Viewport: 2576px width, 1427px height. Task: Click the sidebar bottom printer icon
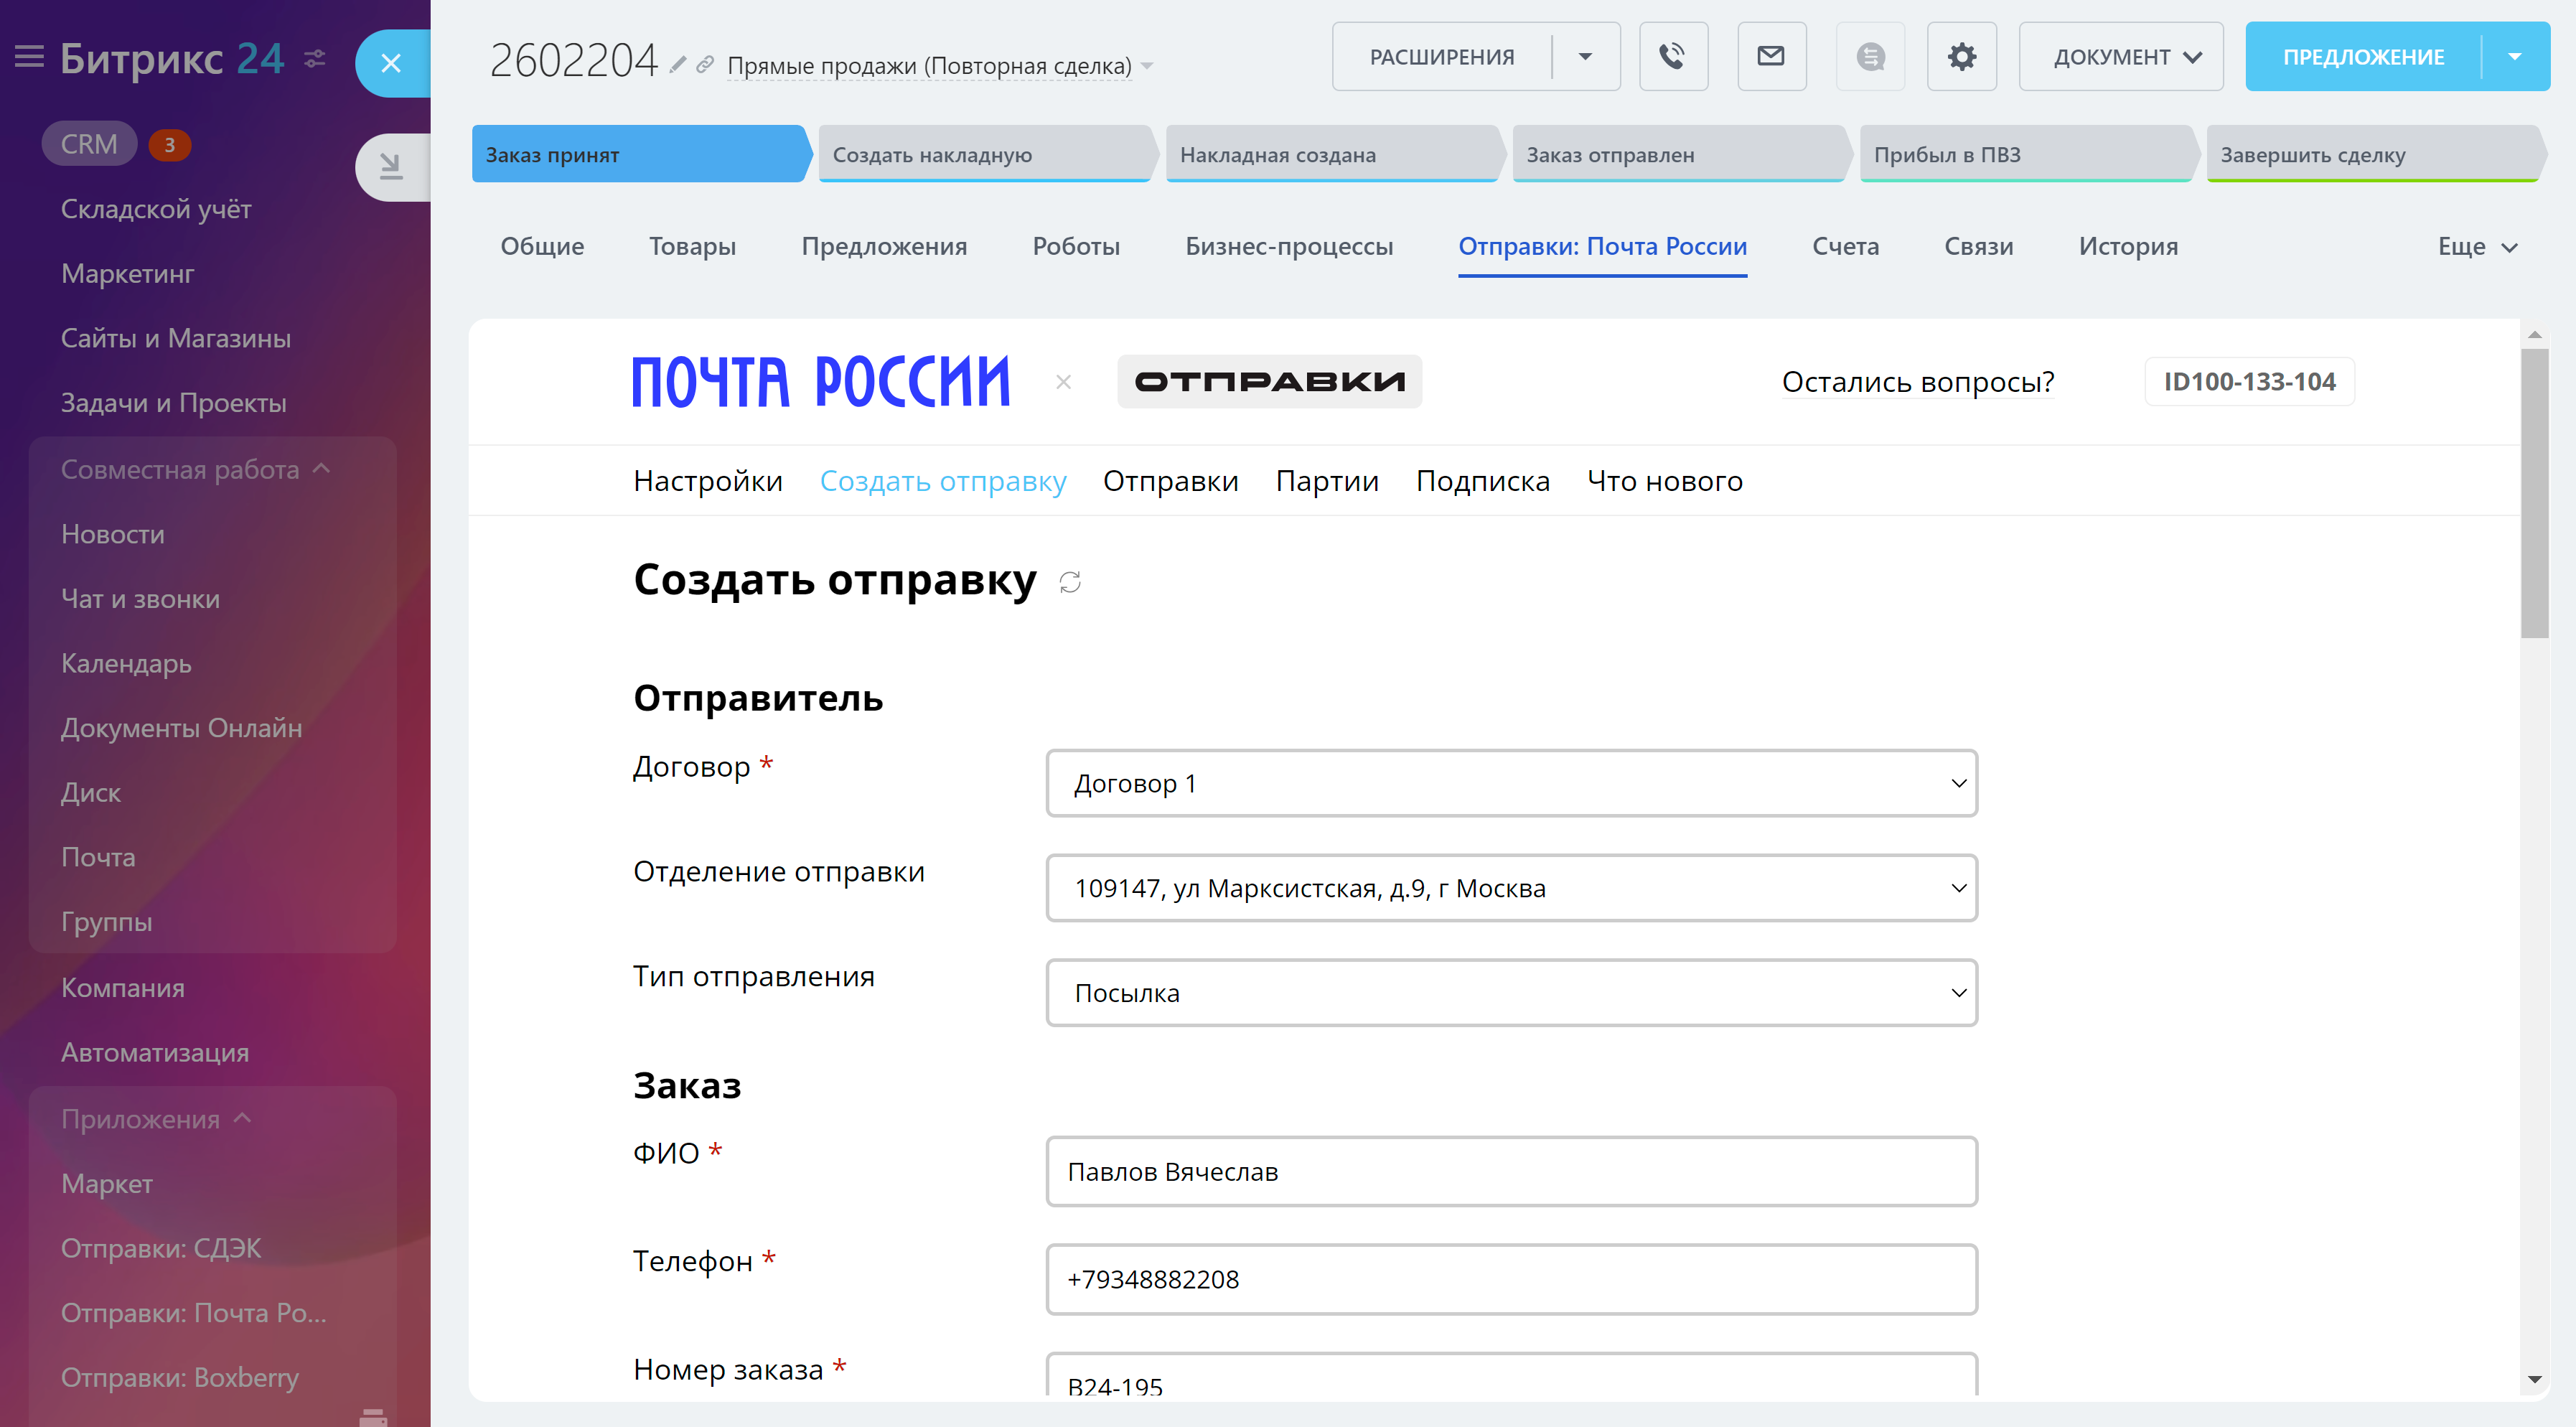click(x=373, y=1417)
